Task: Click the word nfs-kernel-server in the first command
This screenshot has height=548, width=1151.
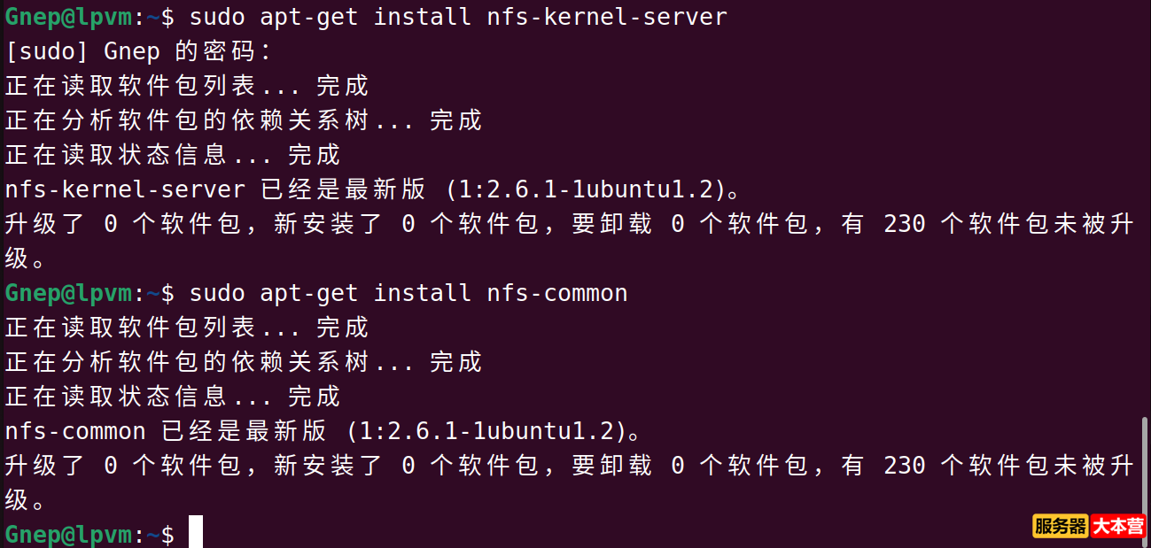Action: click(606, 17)
